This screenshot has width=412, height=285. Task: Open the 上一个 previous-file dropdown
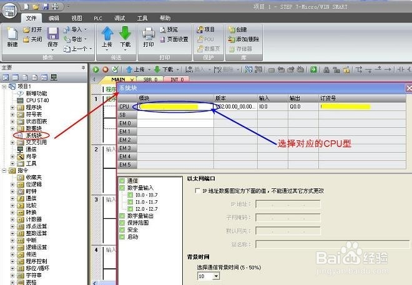click(91, 49)
